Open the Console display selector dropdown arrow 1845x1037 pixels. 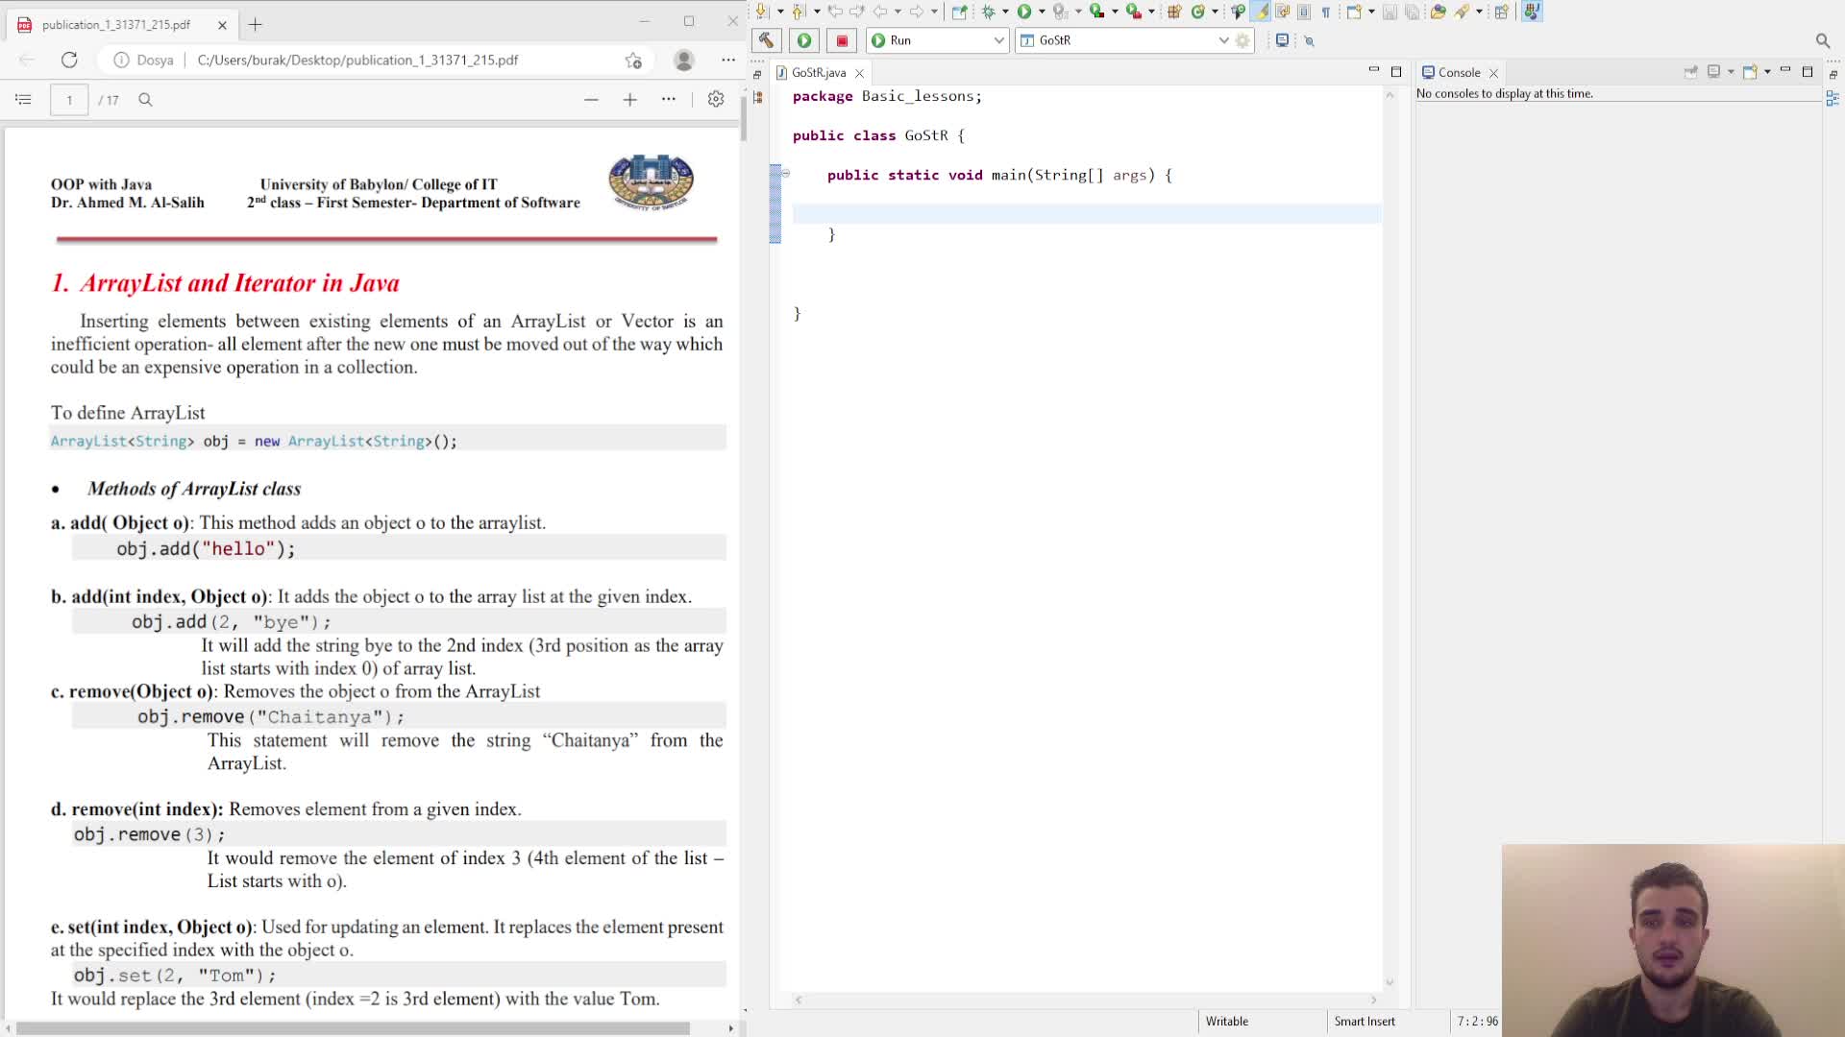(1731, 72)
